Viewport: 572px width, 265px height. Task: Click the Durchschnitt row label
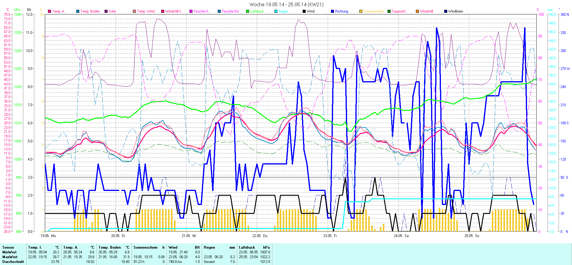click(x=13, y=262)
